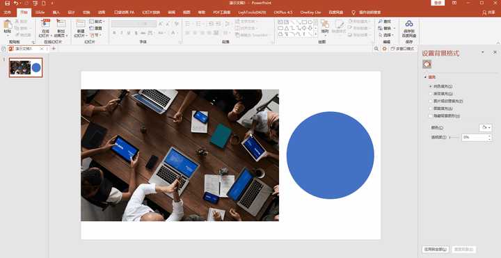Viewport: 501px width, 258px height.
Task: Switch to the OKPlus 4.5 tab
Action: (x=283, y=13)
